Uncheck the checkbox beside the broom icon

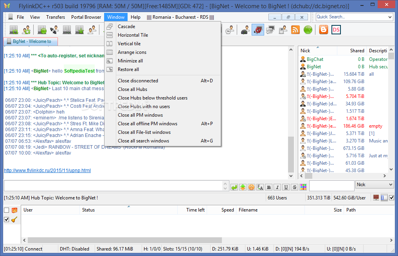tap(7, 220)
